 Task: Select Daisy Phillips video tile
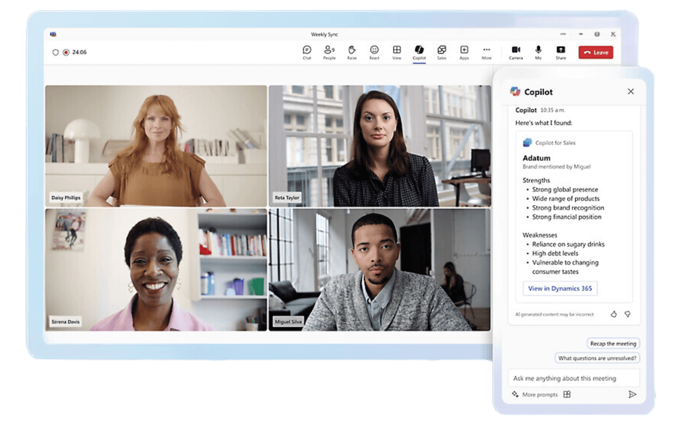[156, 146]
